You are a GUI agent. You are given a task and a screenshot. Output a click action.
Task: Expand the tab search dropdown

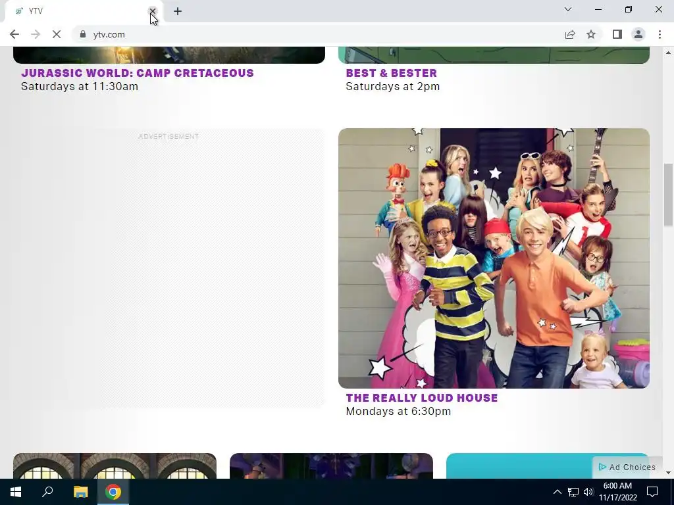(x=568, y=9)
